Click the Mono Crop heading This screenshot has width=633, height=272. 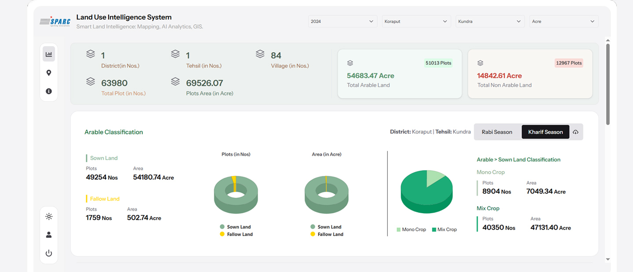(491, 172)
